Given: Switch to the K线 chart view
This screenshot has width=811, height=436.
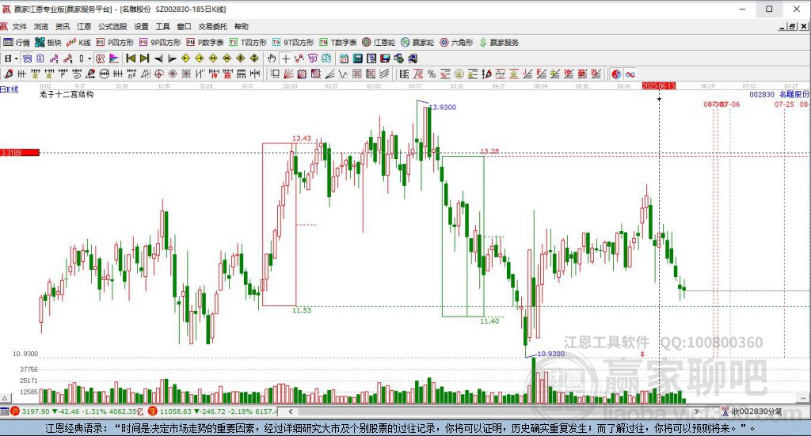Looking at the screenshot, I should click(78, 43).
